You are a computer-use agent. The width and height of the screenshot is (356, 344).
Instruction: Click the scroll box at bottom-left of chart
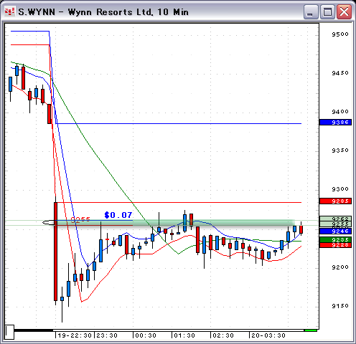pyautogui.click(x=9, y=332)
